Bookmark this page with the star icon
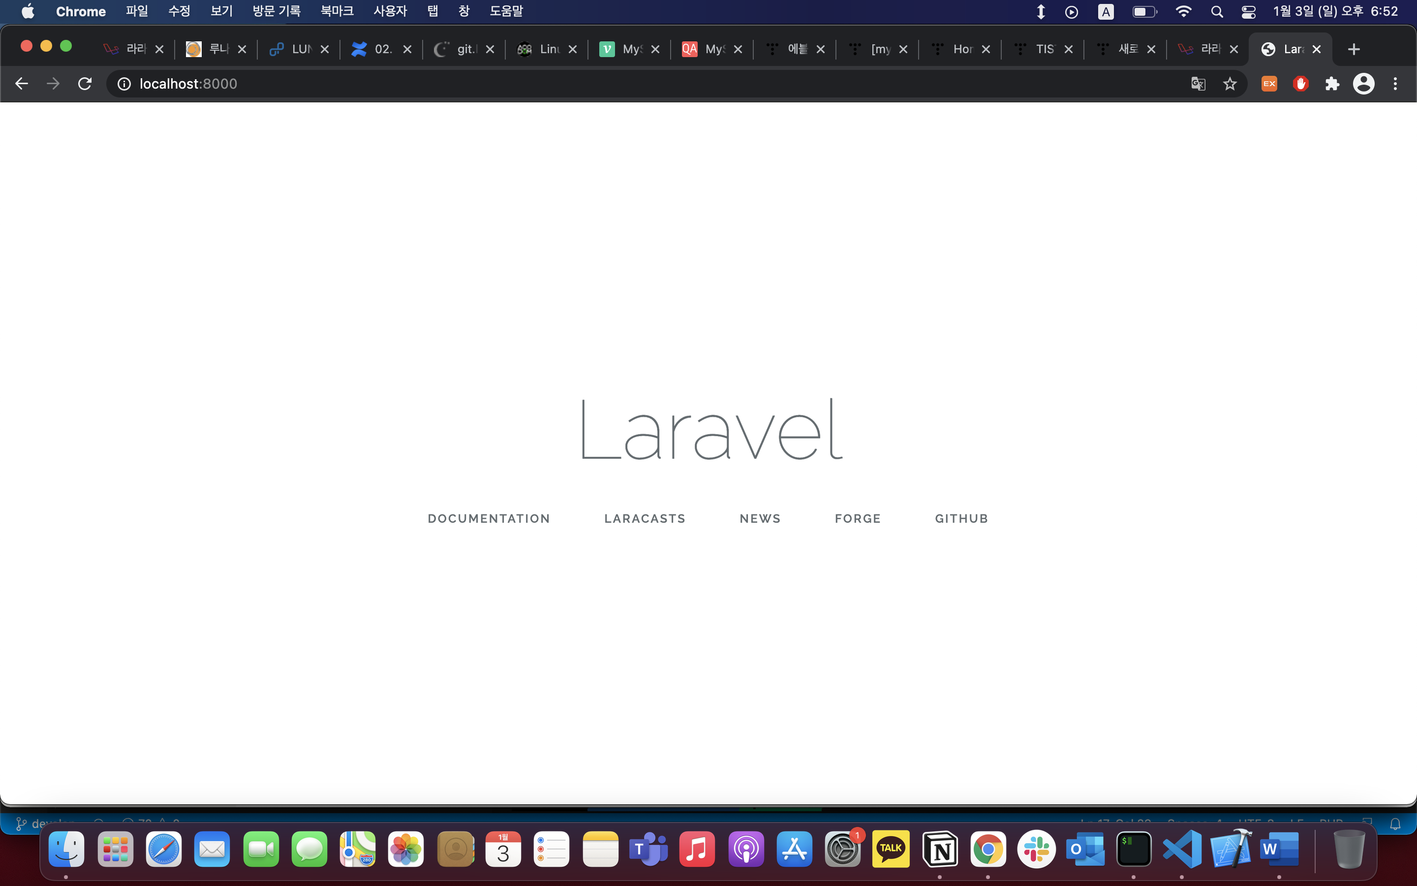Screen dimensions: 1417x886 tap(1230, 84)
